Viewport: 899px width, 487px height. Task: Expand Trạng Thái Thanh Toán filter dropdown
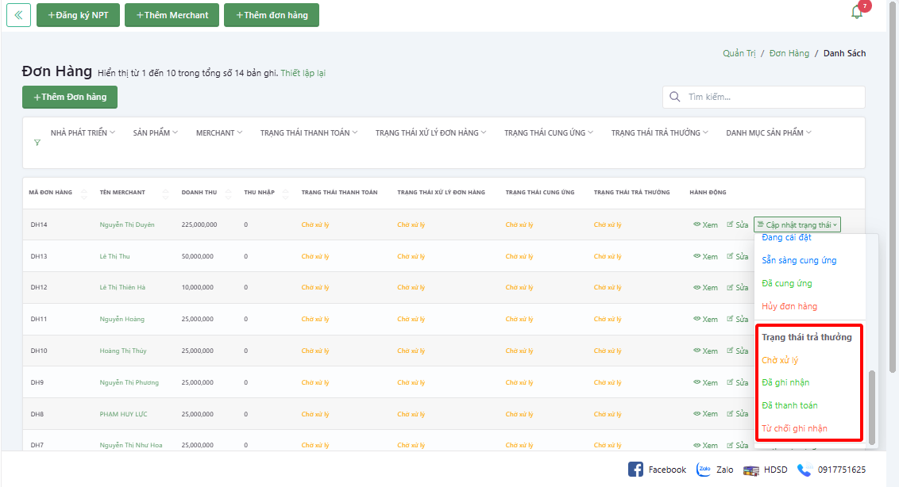pyautogui.click(x=309, y=132)
